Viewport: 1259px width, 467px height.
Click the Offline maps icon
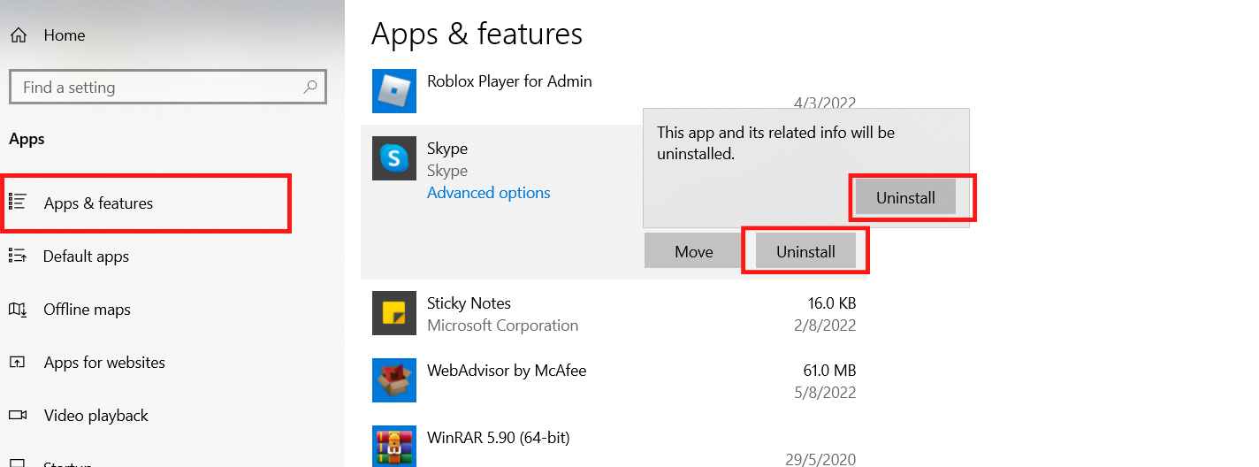pos(17,309)
